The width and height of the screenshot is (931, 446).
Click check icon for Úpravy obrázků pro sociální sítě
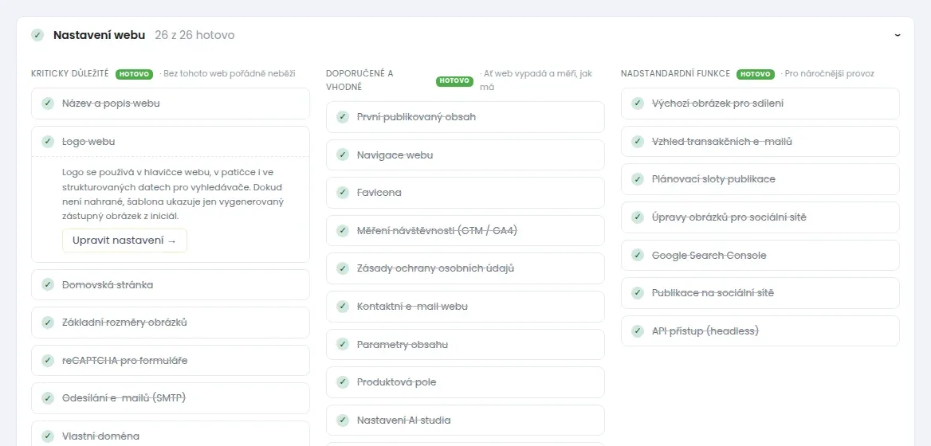click(638, 217)
